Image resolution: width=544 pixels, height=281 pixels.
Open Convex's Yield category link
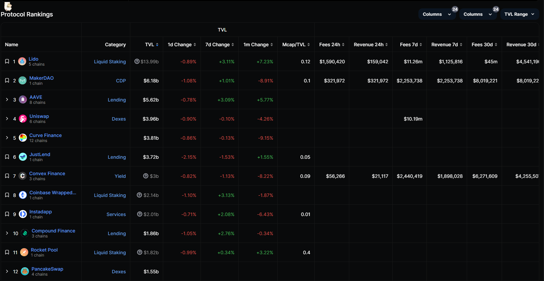[x=120, y=176]
